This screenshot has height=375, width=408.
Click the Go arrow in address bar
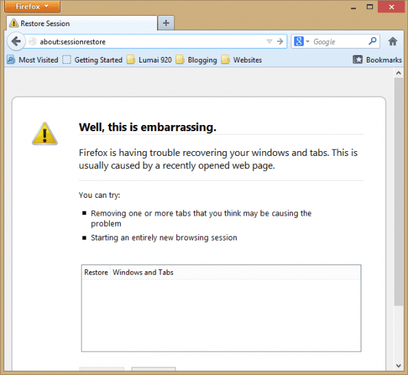(x=280, y=41)
